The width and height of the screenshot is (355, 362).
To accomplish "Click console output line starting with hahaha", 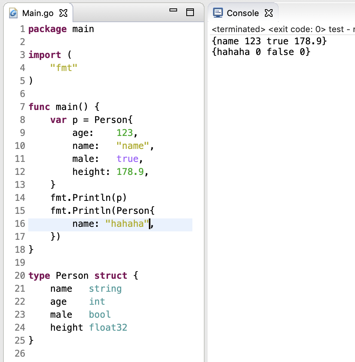I will [261, 52].
